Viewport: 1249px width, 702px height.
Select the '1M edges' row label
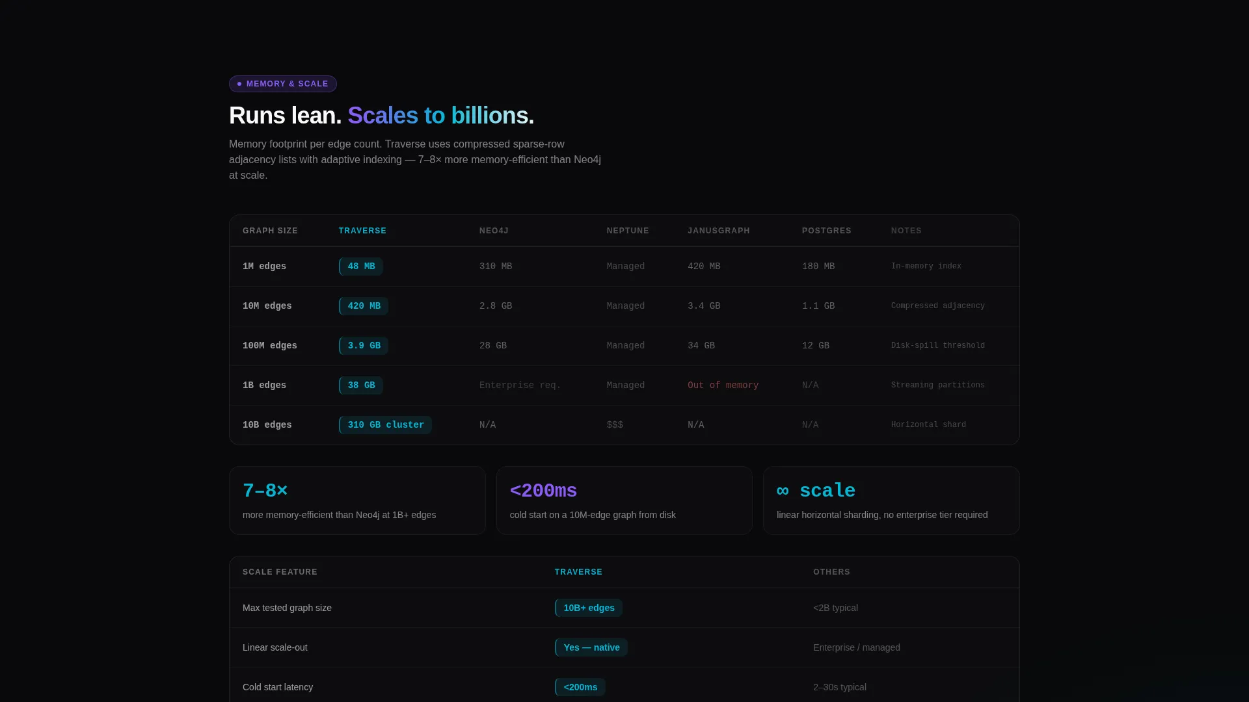click(x=264, y=266)
